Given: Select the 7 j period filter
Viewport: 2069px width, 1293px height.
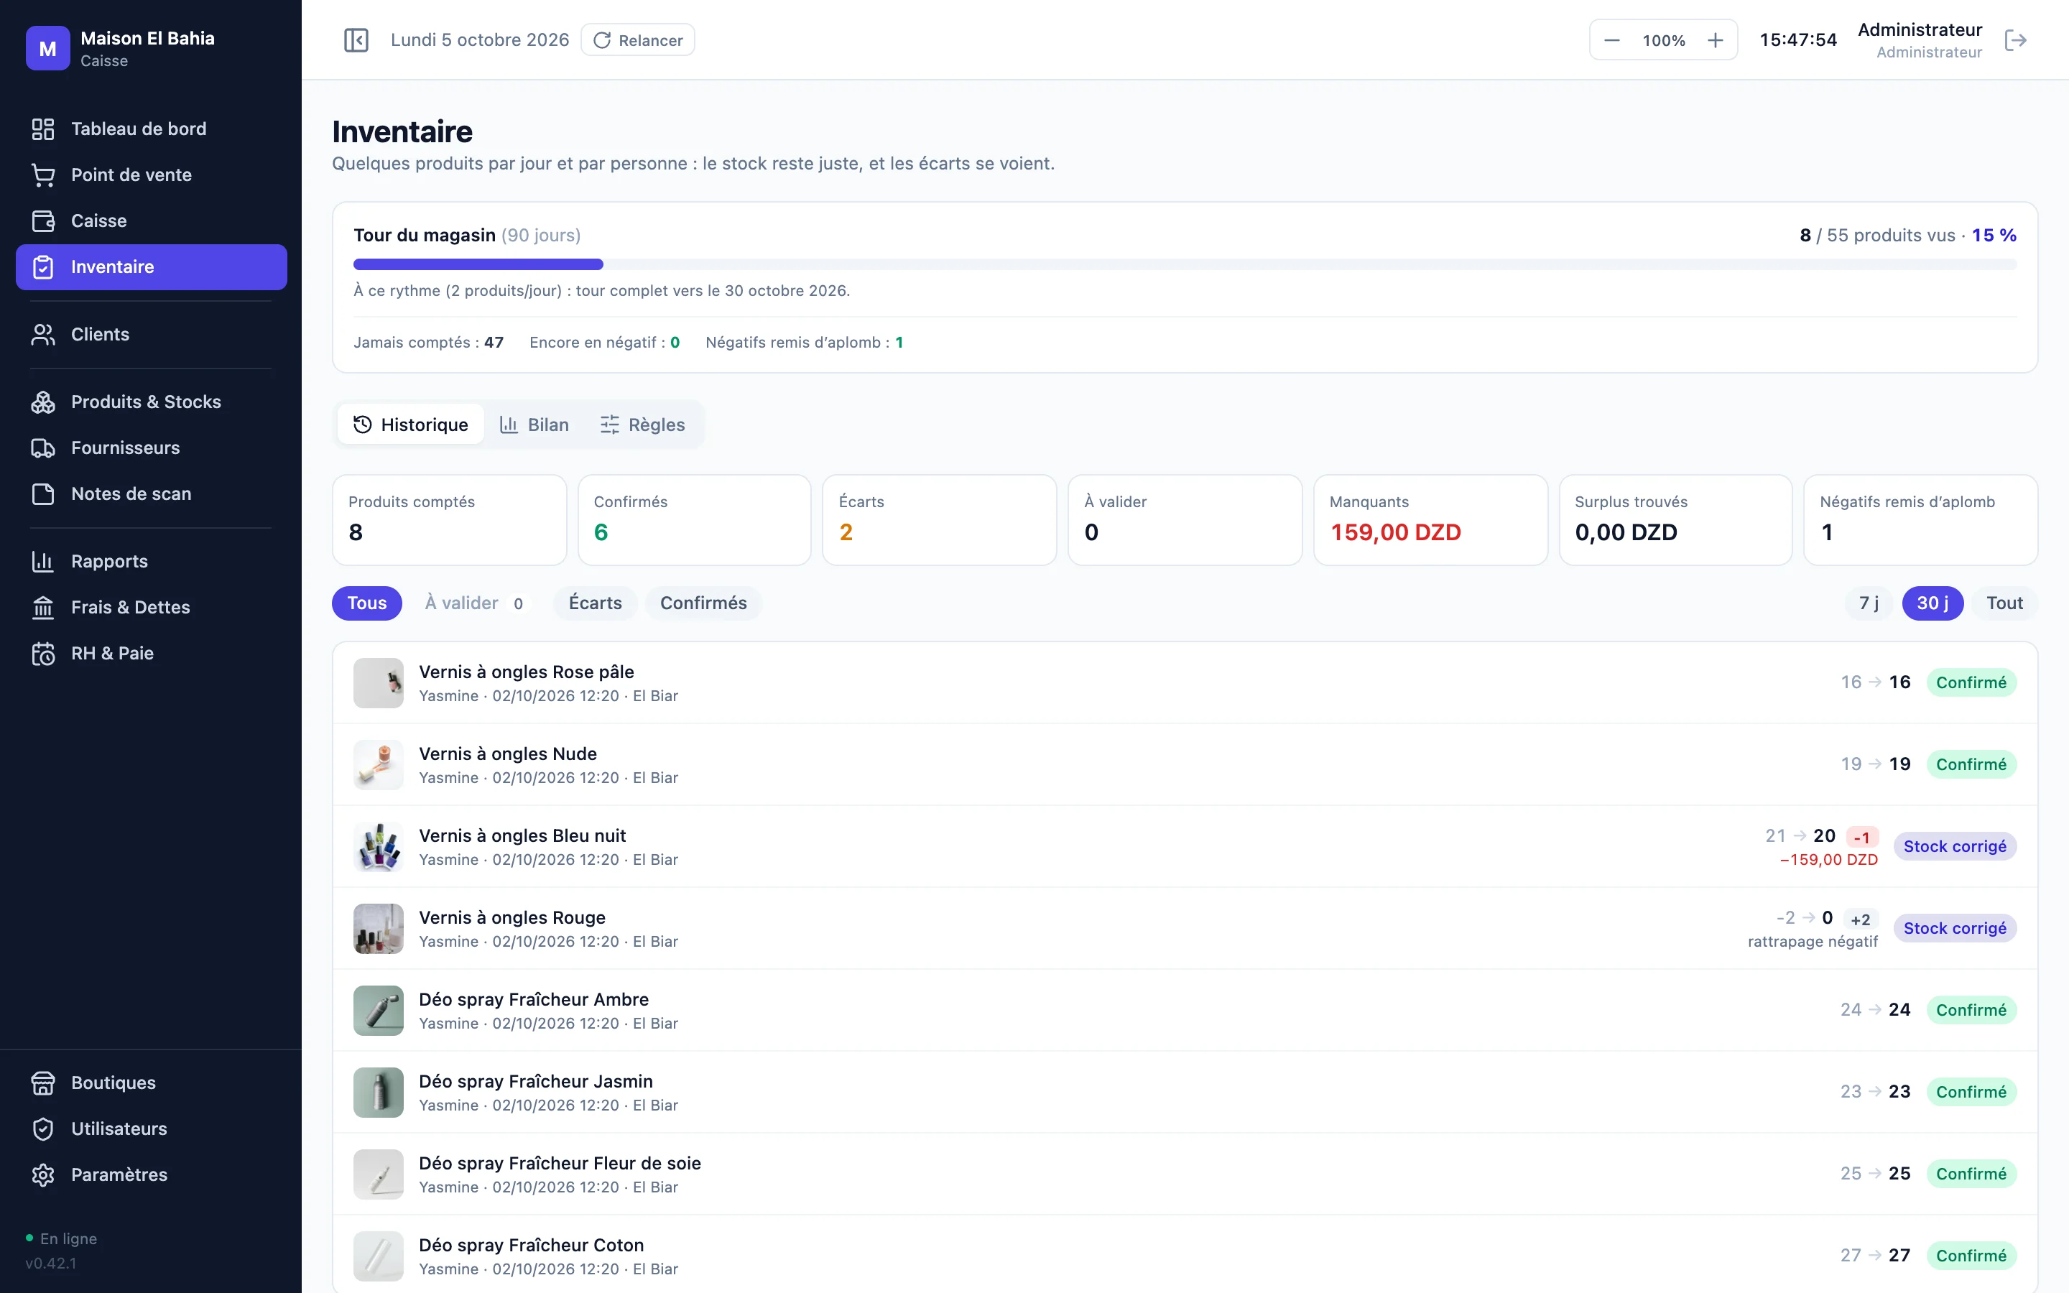Looking at the screenshot, I should click(x=1869, y=603).
